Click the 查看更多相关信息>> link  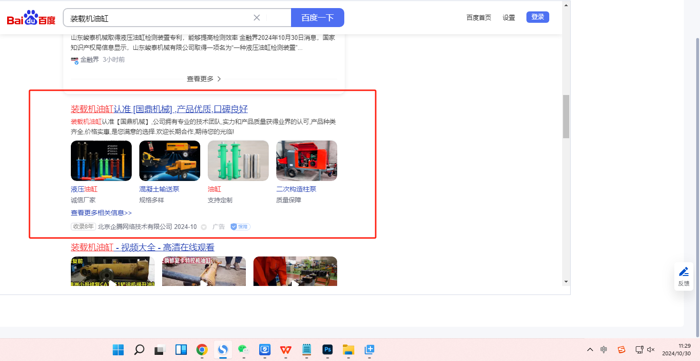click(101, 213)
